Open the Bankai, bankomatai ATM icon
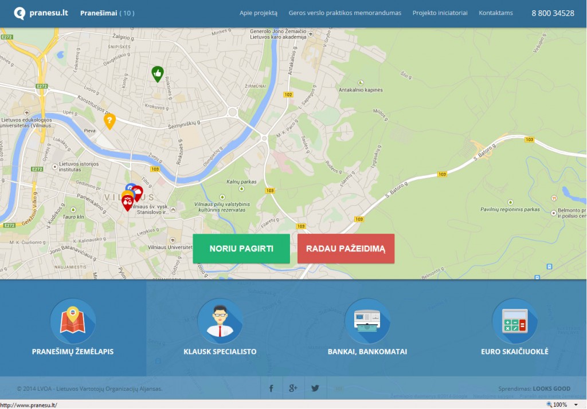Screen dimensions: 587x409 367,321
